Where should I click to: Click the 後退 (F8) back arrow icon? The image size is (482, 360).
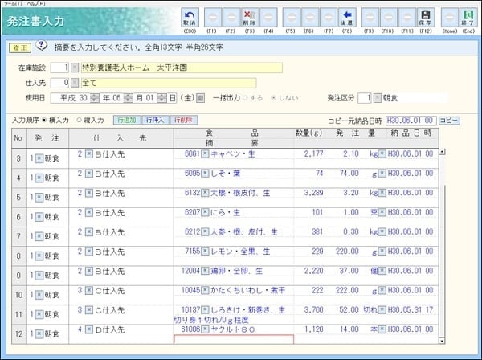(347, 18)
